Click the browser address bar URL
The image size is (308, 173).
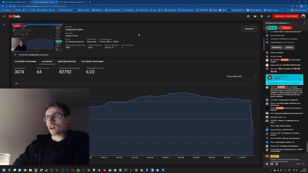coord(43,6)
